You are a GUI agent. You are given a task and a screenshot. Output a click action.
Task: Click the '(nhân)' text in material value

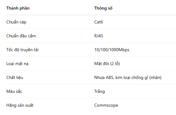click(x=155, y=77)
